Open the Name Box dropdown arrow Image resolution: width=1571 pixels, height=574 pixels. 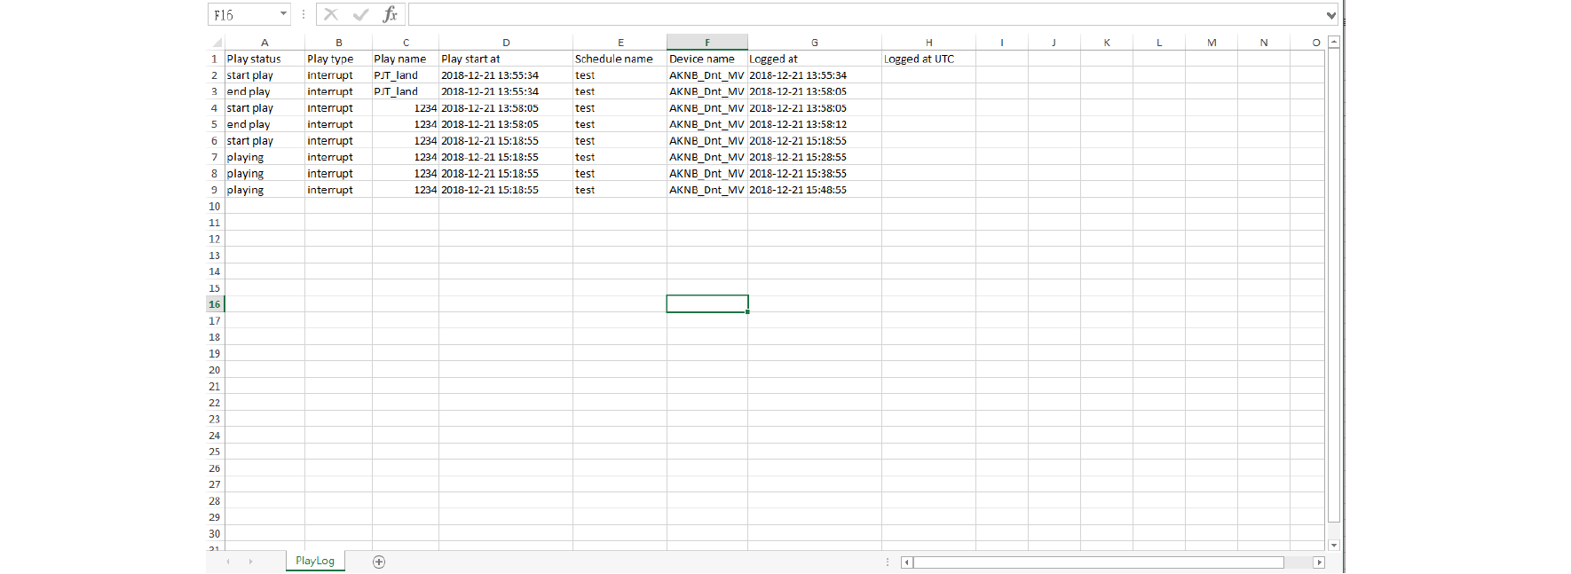pyautogui.click(x=283, y=14)
